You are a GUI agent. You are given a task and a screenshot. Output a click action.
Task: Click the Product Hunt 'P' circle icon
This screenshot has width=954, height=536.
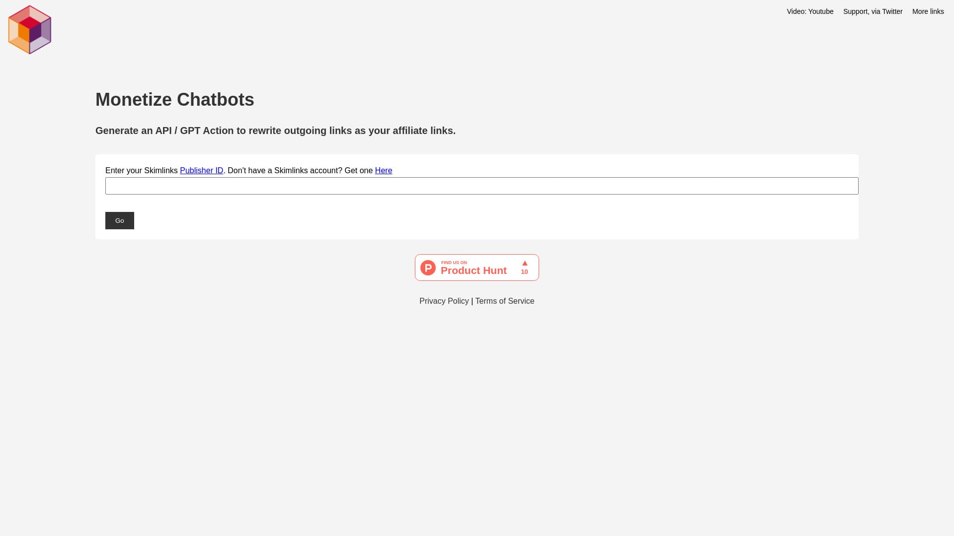[428, 268]
